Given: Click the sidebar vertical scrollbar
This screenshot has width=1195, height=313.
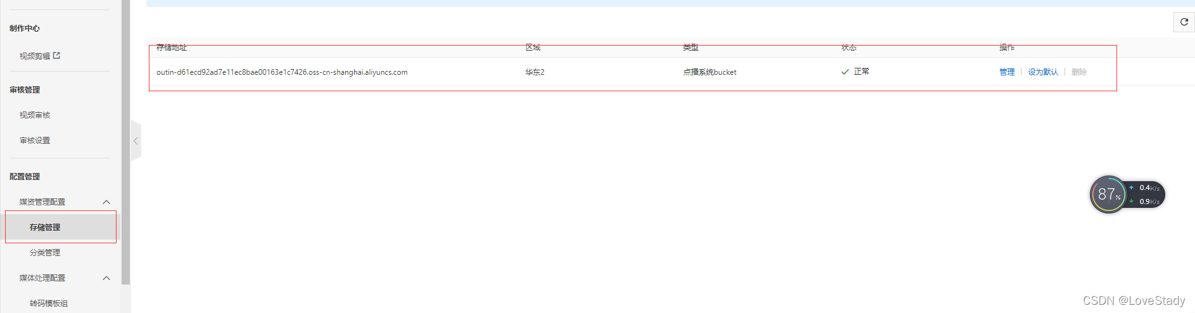Looking at the screenshot, I should 126,142.
